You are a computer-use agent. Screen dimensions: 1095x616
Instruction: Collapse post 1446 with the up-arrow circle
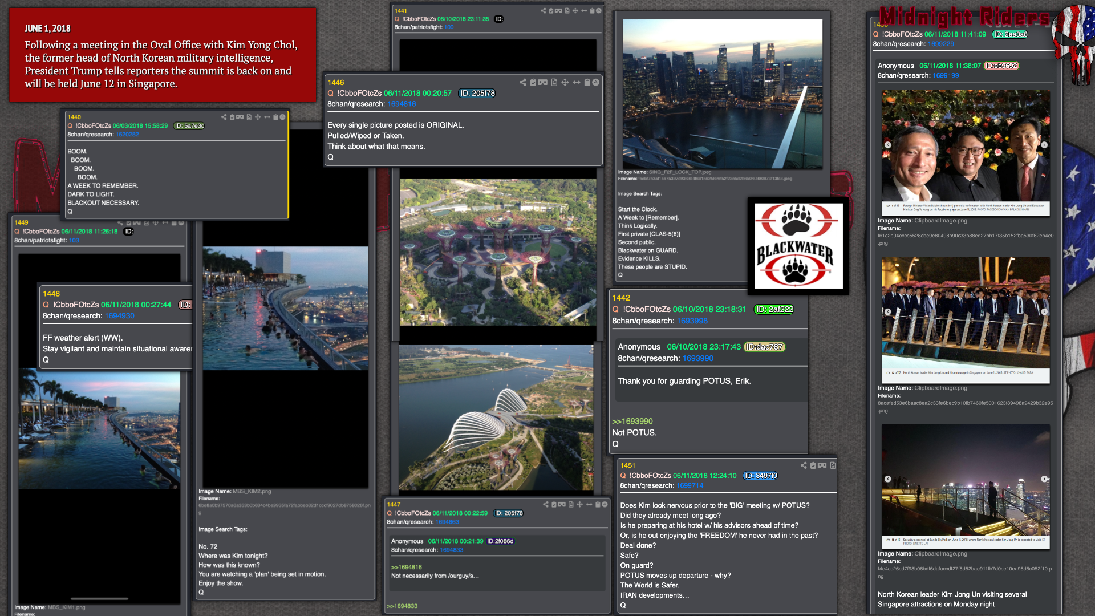click(x=596, y=82)
